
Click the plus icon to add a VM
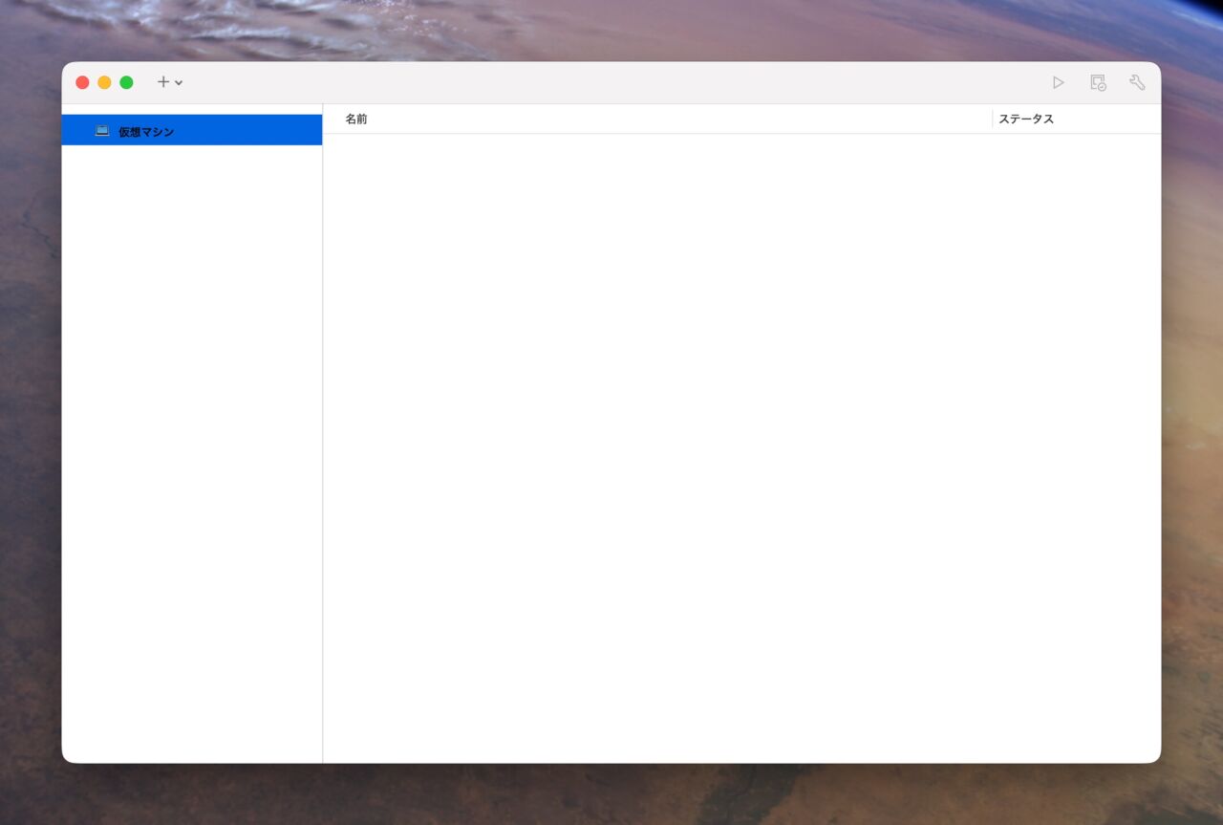163,82
